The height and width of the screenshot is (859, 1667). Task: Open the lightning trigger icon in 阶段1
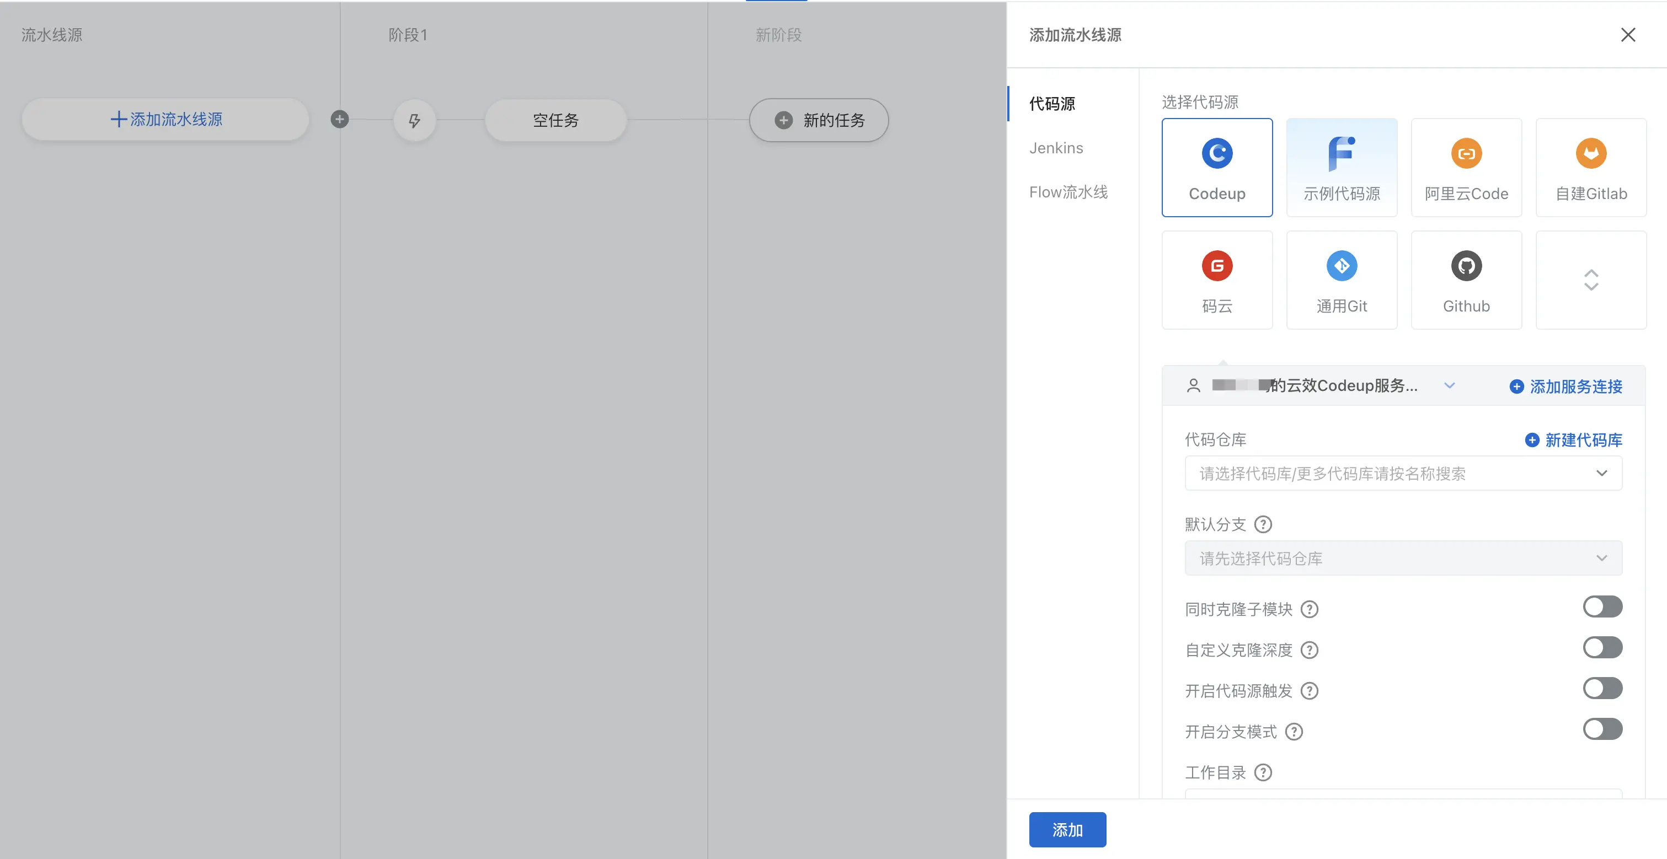pos(414,120)
